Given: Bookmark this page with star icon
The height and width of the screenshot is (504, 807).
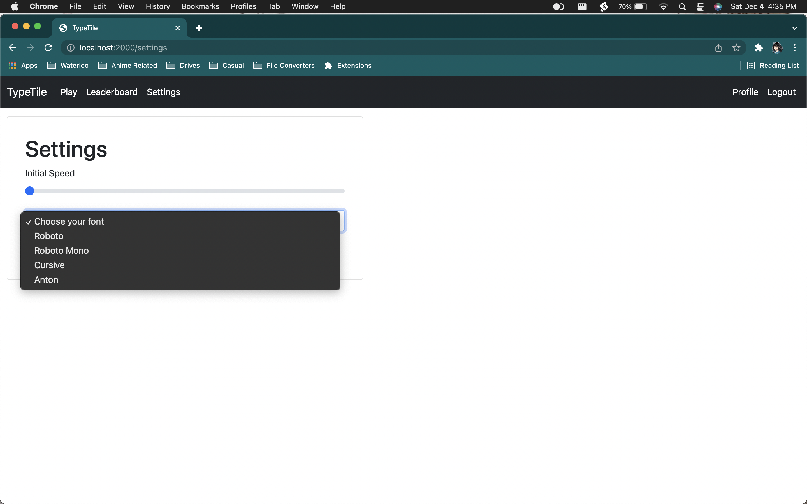Looking at the screenshot, I should click(x=736, y=48).
